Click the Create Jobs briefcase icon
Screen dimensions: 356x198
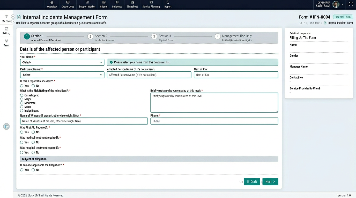pyautogui.click(x=68, y=2)
